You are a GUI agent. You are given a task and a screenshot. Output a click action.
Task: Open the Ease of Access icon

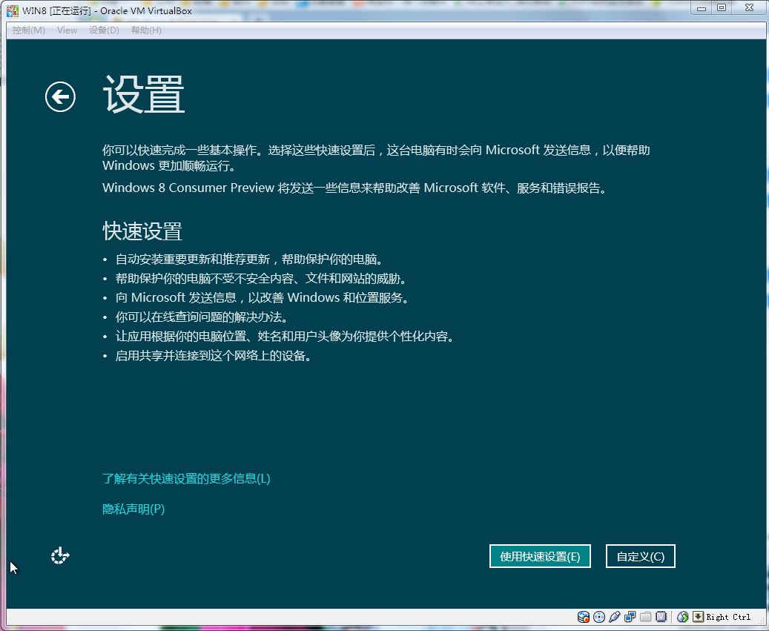point(60,555)
